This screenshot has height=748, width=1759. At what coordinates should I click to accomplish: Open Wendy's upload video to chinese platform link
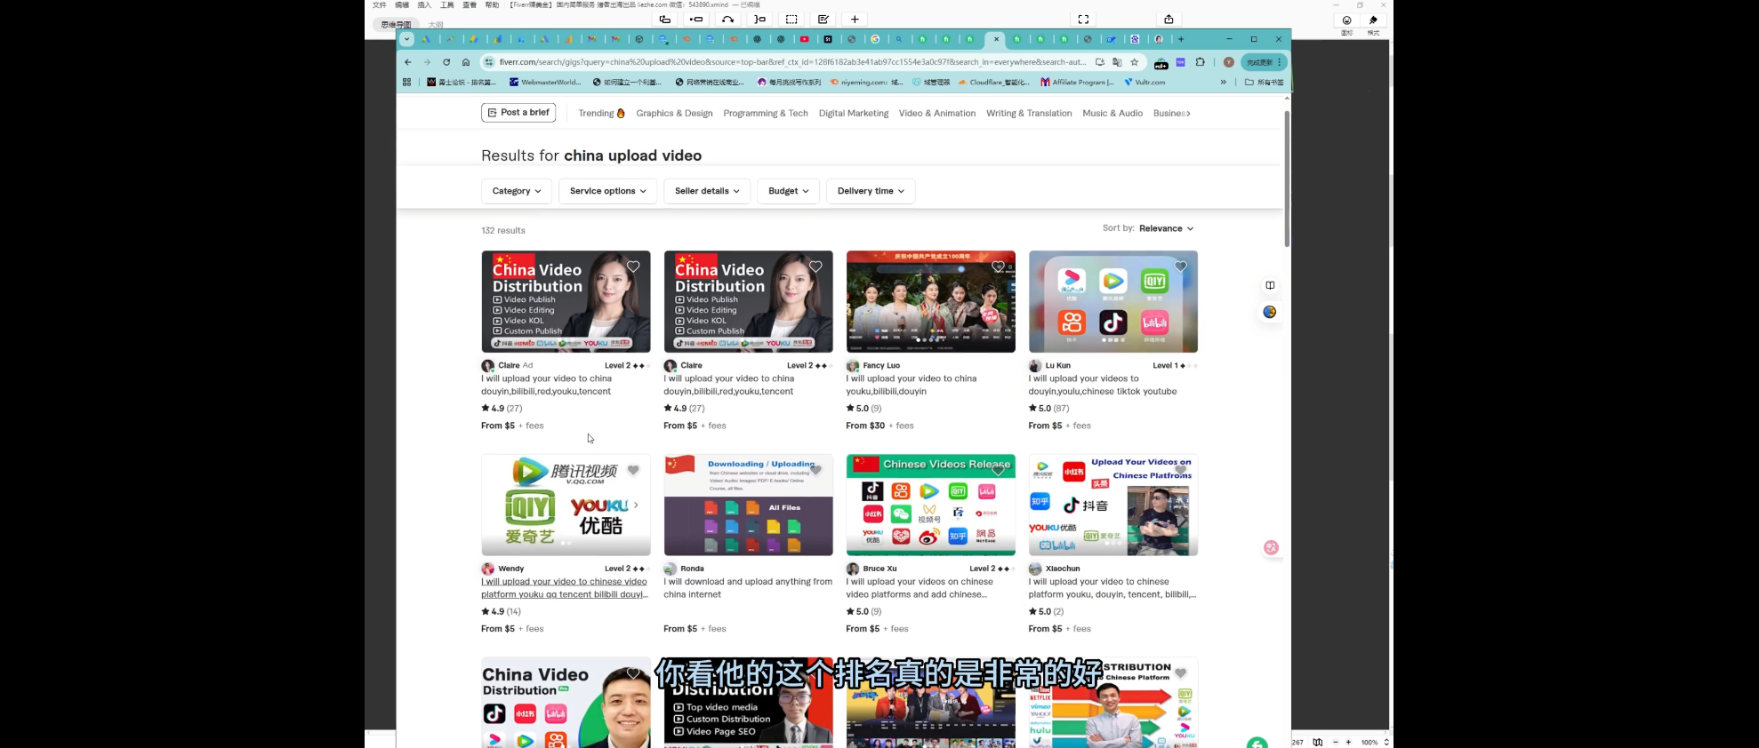tap(565, 588)
